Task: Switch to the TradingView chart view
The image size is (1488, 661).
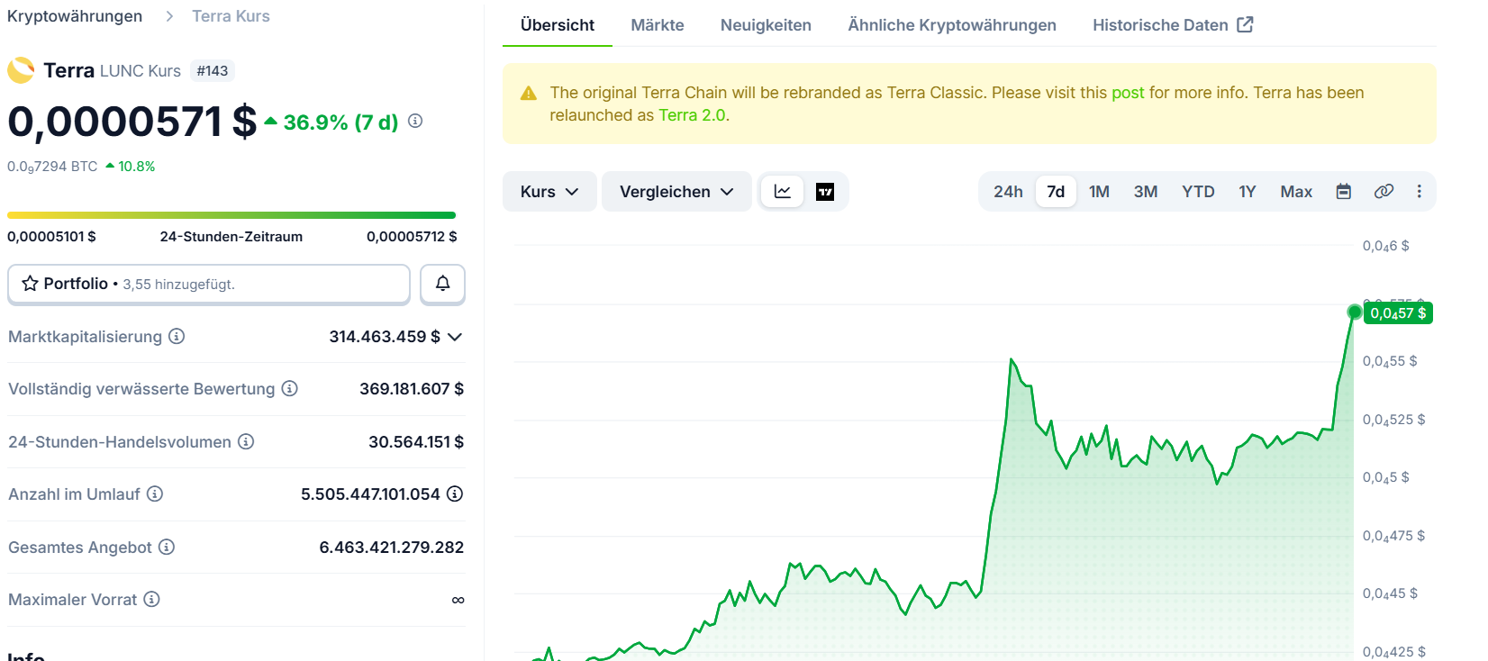Action: point(825,192)
